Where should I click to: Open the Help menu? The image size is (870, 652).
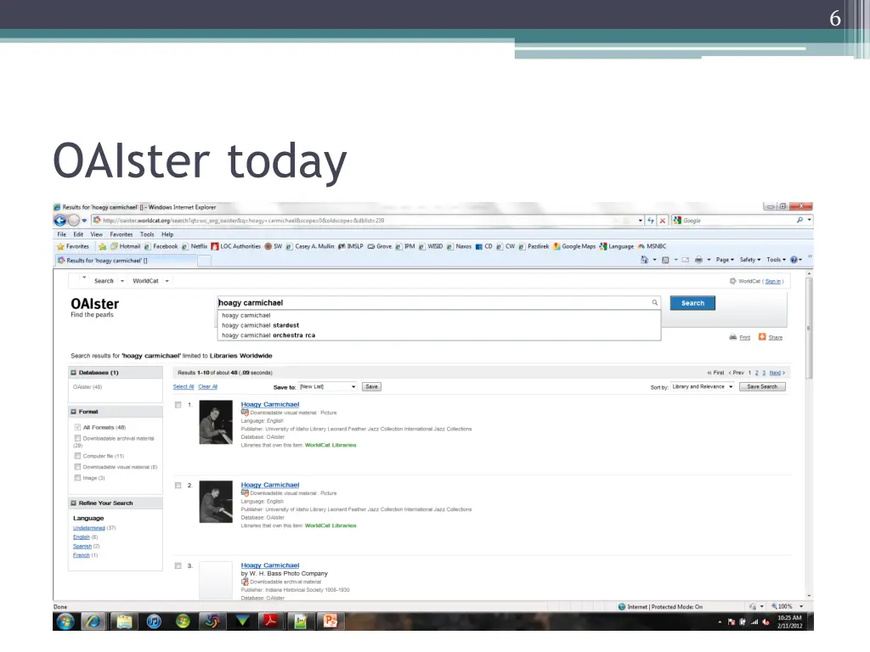167,234
